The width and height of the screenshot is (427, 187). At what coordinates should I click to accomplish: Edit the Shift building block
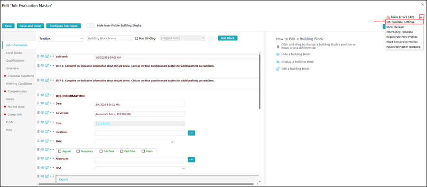tap(47, 141)
